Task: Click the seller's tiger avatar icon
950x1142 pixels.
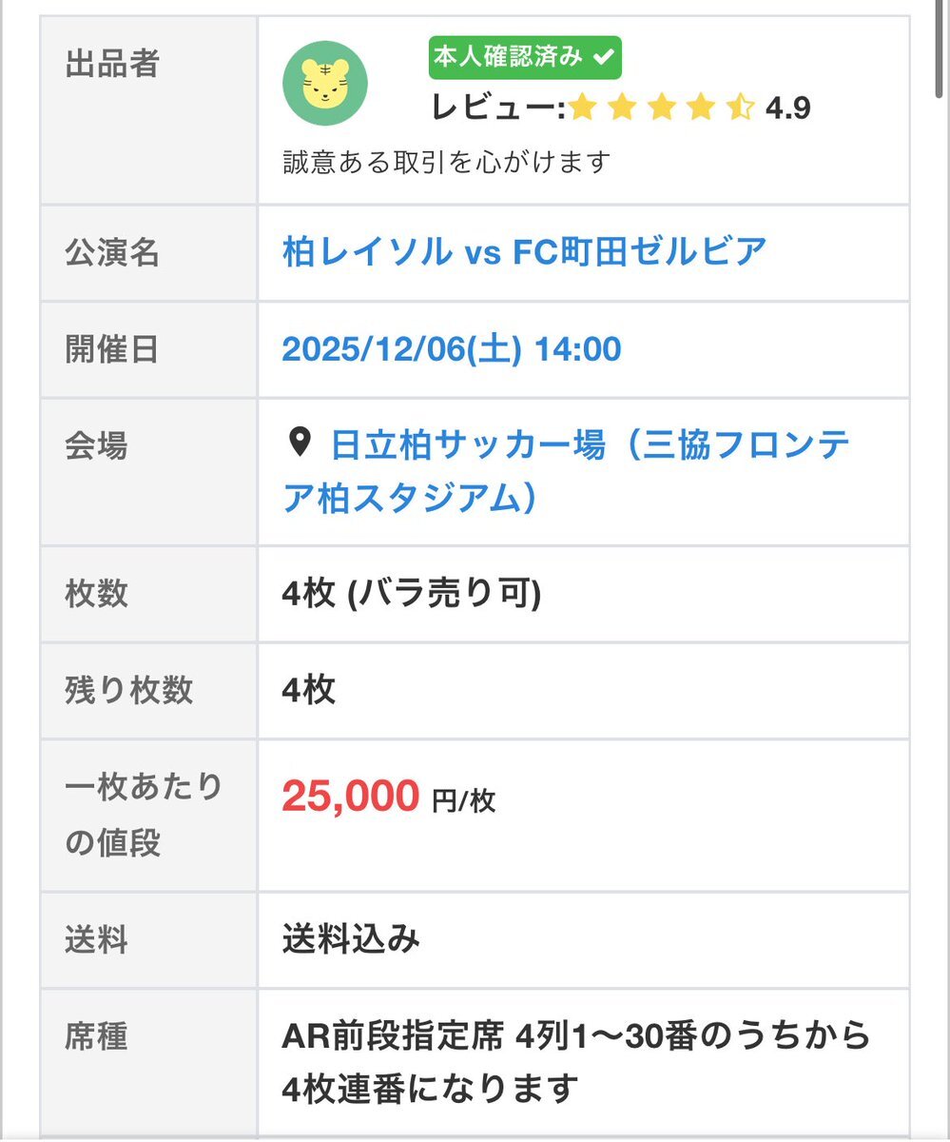Action: (325, 85)
